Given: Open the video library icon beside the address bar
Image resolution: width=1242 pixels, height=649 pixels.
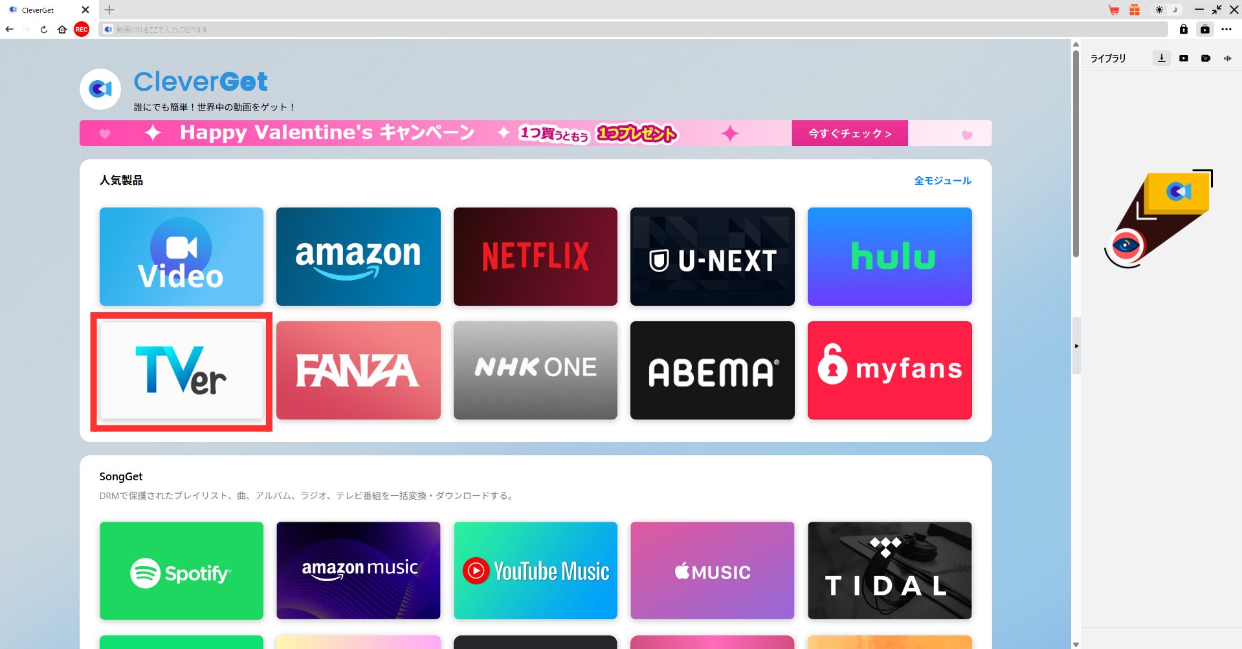Looking at the screenshot, I should pos(1205,30).
